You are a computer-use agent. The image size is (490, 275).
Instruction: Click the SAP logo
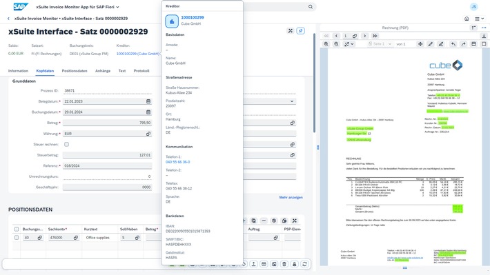tap(21, 7)
